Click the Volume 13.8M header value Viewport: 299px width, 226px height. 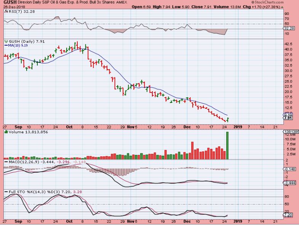227,7
